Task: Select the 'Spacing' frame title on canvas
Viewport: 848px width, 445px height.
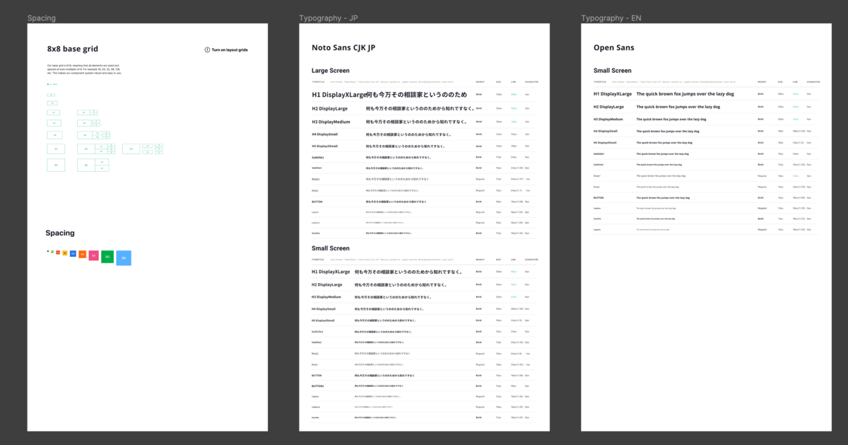Action: (42, 18)
